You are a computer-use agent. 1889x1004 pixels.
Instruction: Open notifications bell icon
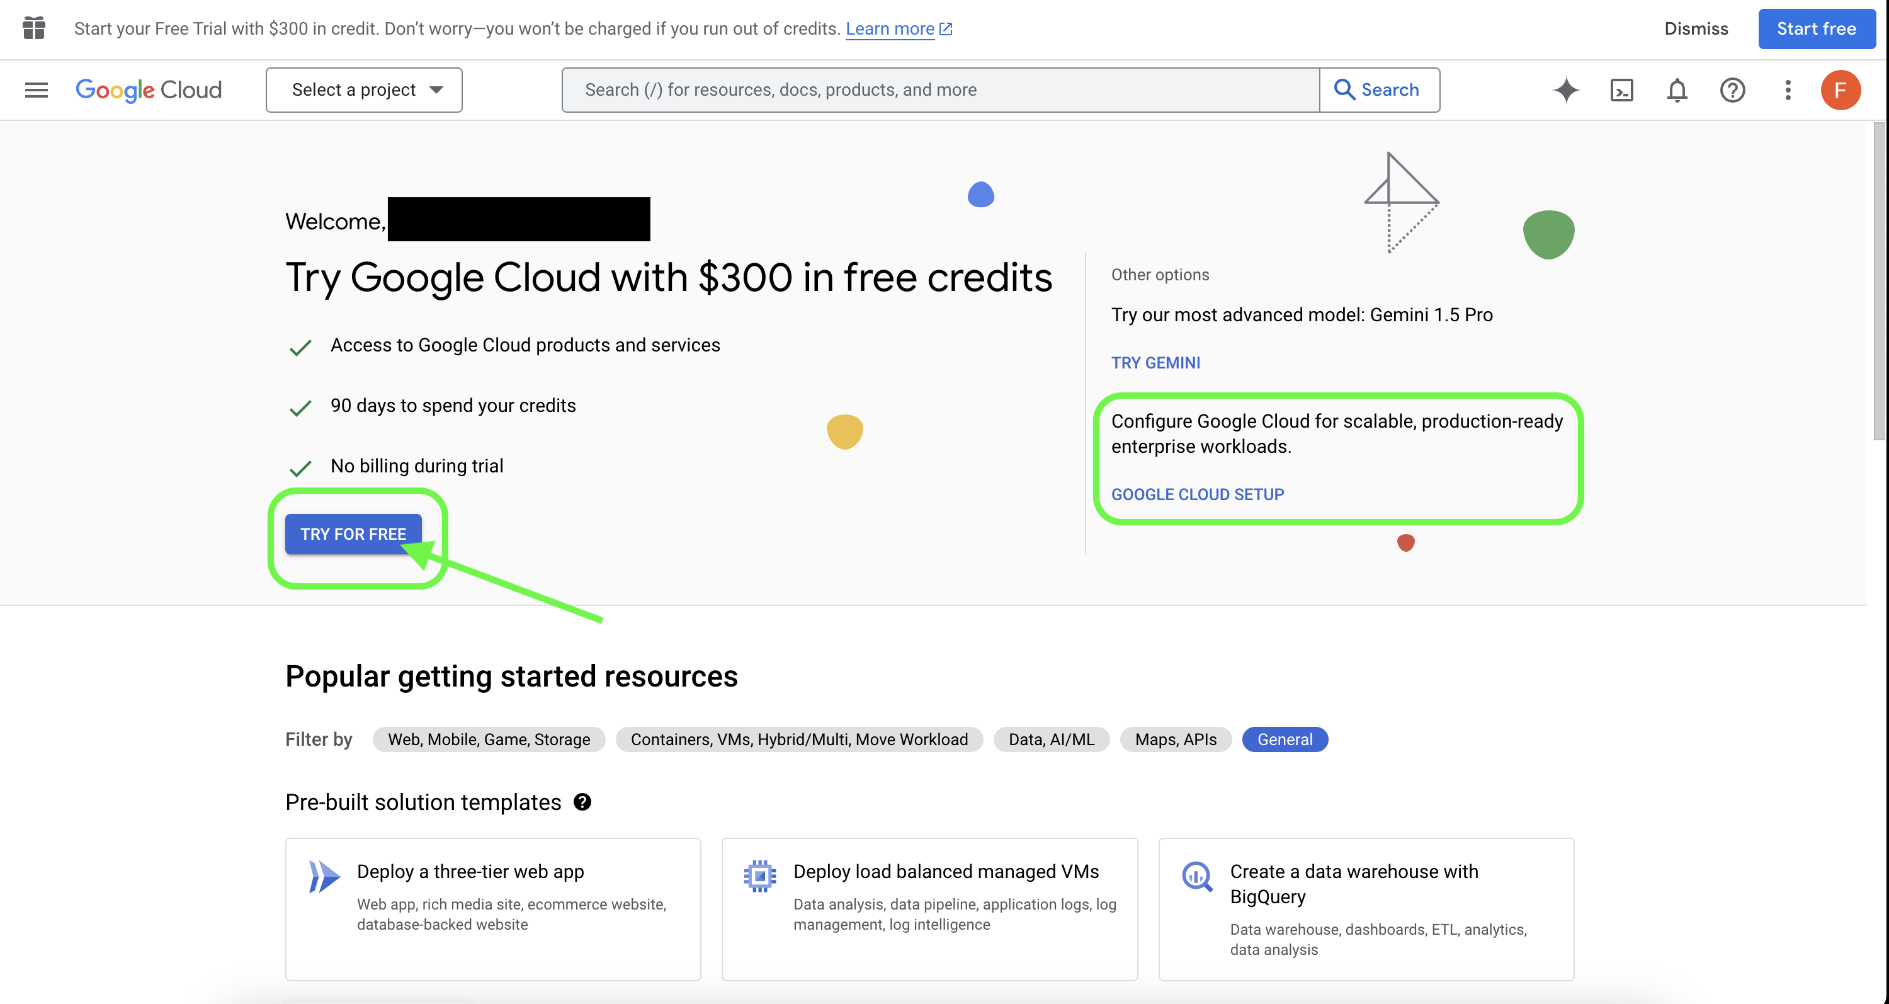coord(1677,90)
